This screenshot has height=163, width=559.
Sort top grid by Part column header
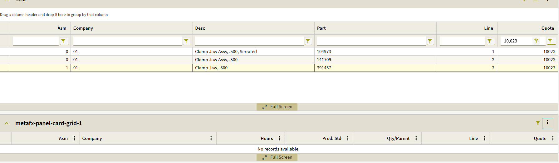click(x=321, y=28)
